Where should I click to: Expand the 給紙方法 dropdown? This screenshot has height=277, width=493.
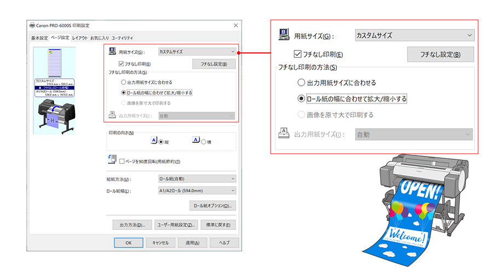pyautogui.click(x=197, y=179)
